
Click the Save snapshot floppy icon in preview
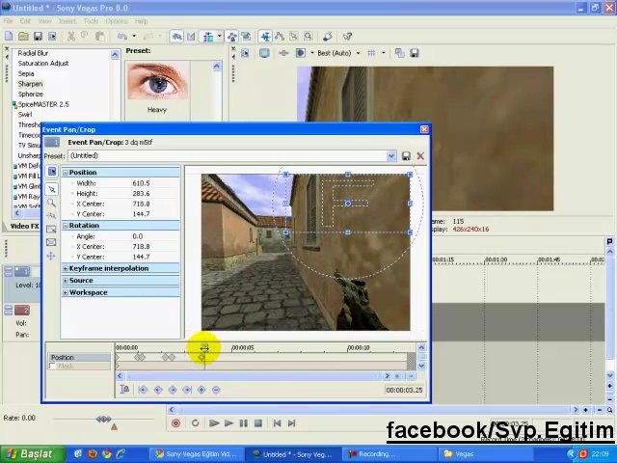coord(414,53)
